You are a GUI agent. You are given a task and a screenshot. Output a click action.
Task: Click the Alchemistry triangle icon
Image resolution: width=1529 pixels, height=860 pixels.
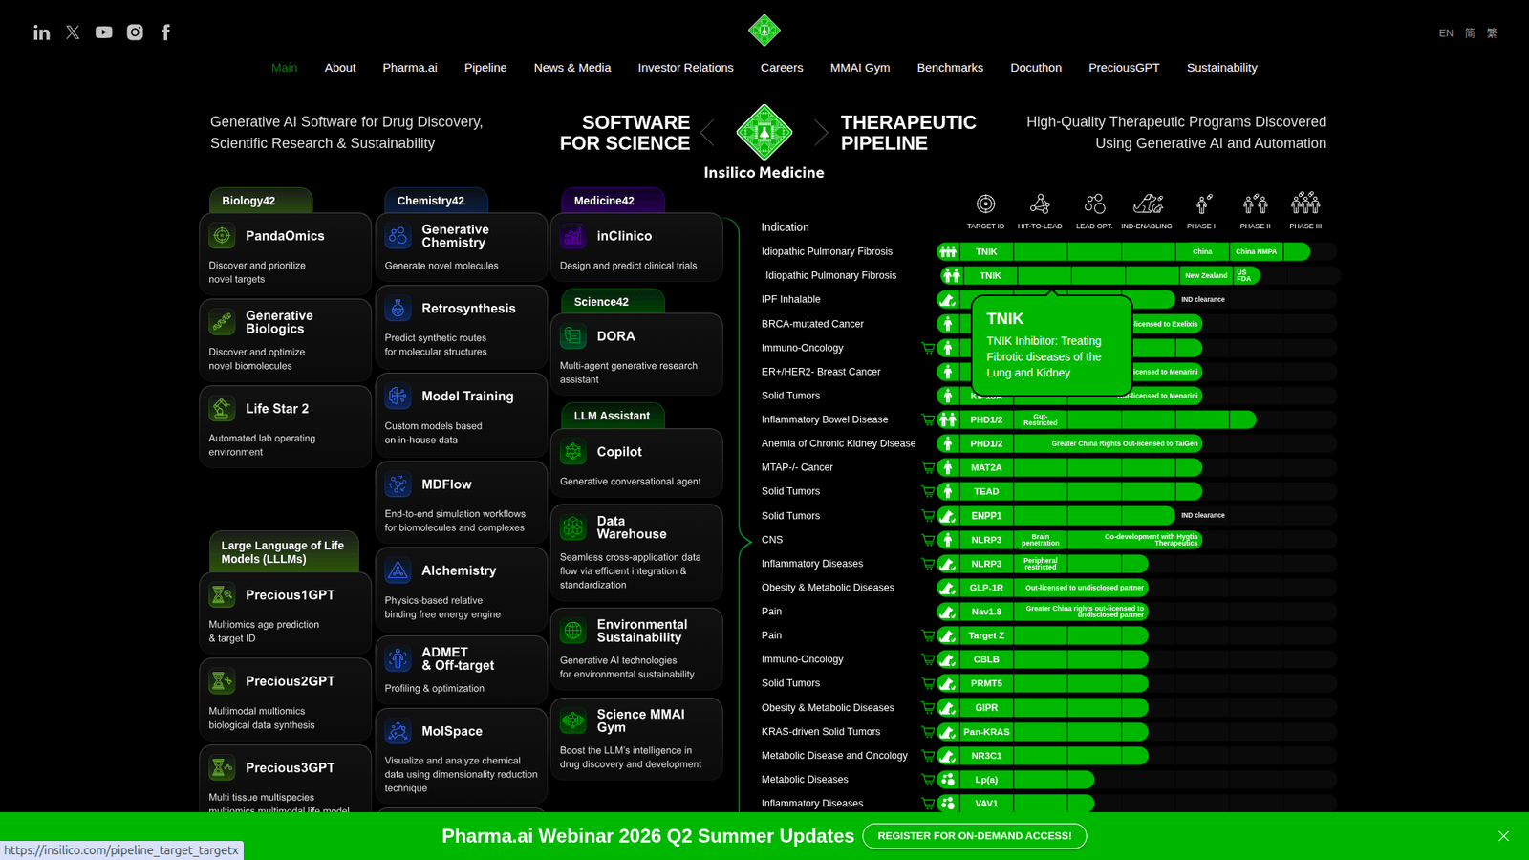398,570
